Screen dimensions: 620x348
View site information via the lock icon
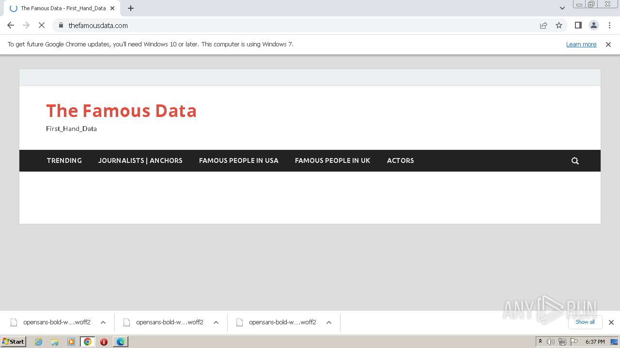(x=61, y=25)
